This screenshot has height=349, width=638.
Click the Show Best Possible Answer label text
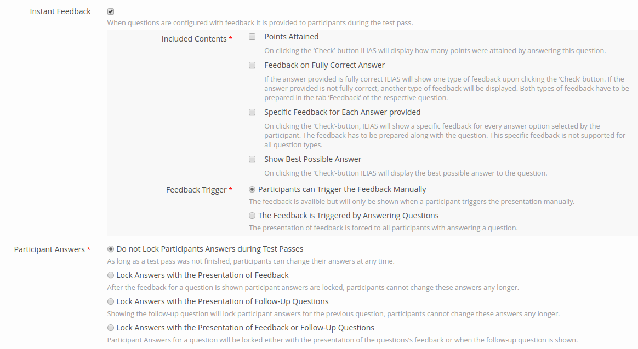(x=312, y=159)
